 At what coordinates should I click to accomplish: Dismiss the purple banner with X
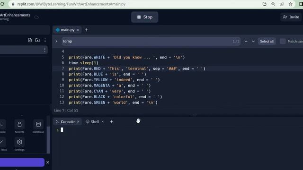(x=47, y=162)
